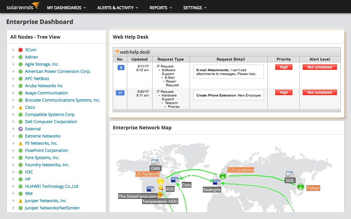Screen dimensions: 351x219
Task: Expand the Juniper Networks, Inc. node
Action: (x=13, y=201)
